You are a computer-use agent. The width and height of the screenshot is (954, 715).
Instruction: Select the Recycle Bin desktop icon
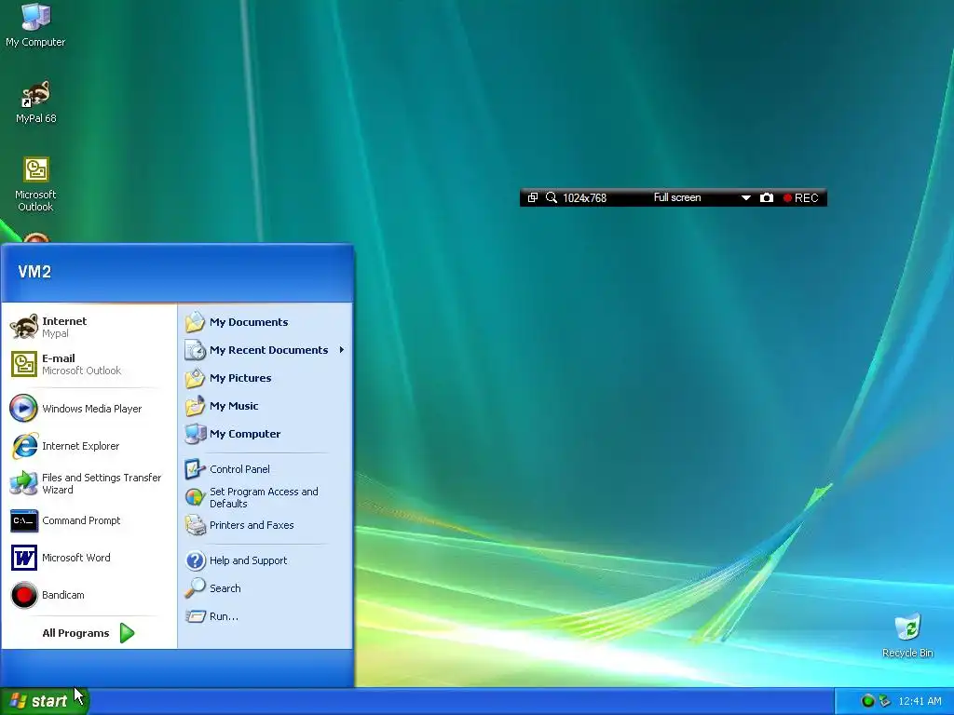[x=907, y=636]
